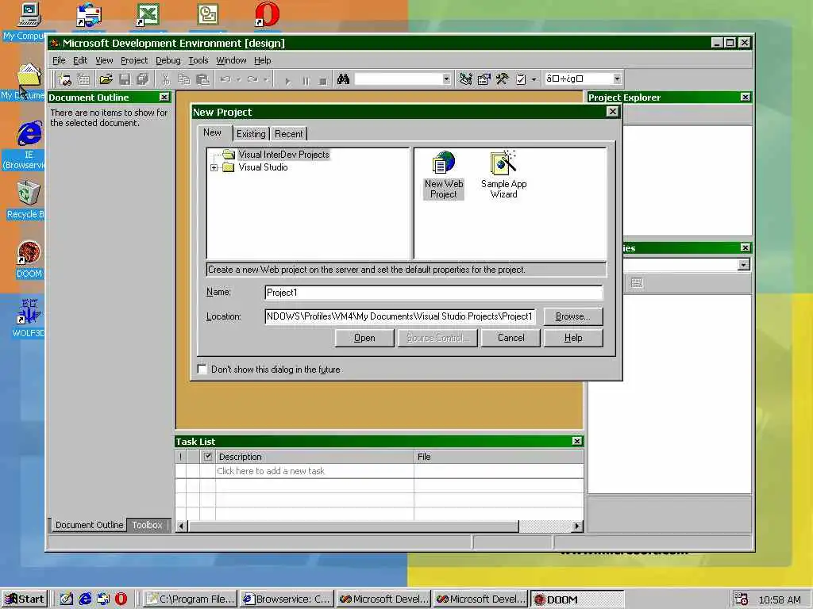
Task: Open the WOLF3D desktop shortcut
Action: coord(28,318)
